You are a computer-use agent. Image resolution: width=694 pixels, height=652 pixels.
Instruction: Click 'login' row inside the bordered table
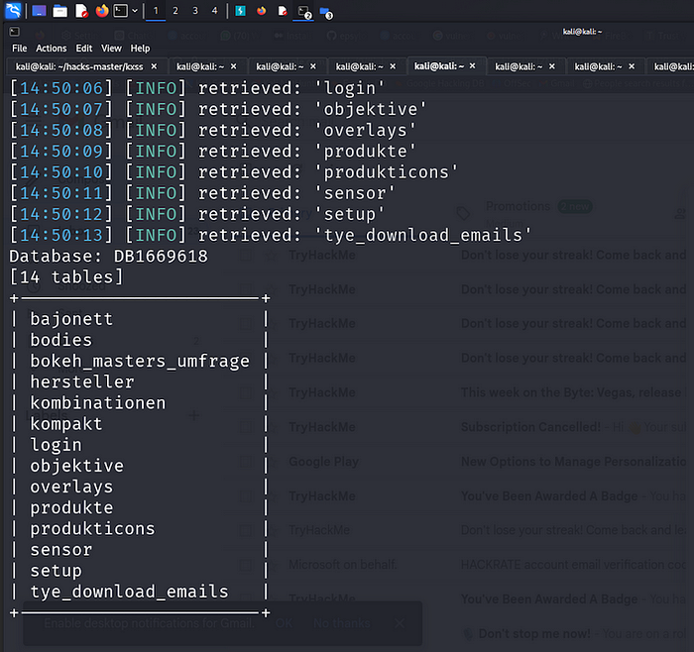pyautogui.click(x=56, y=445)
